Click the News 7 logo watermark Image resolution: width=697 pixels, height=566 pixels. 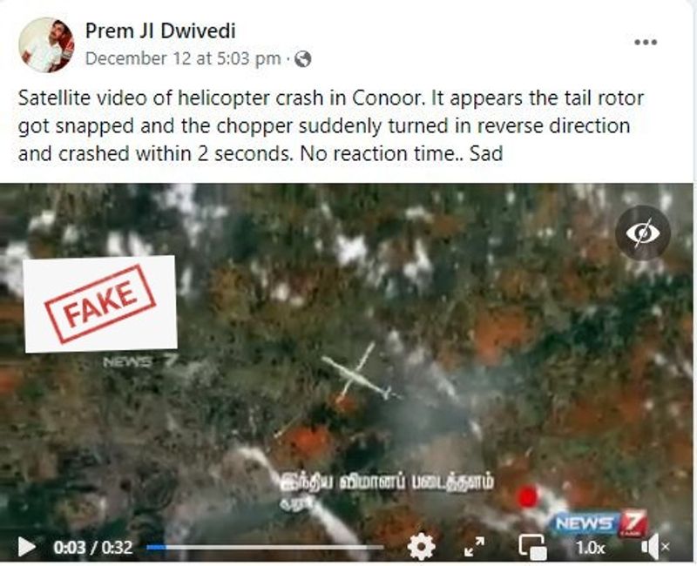(599, 523)
